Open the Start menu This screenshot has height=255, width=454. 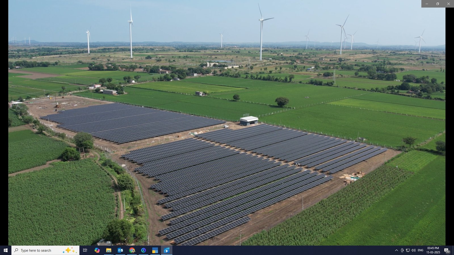coord(5,250)
